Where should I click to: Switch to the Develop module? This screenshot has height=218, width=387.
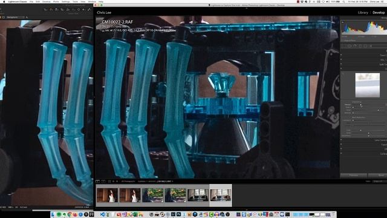pyautogui.click(x=379, y=12)
